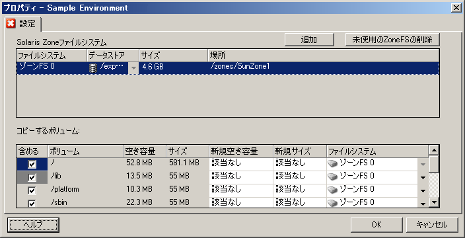Image resolution: width=465 pixels, height=238 pixels.
Task: Open the datastore dropdown for ゾーンFS 0
Action: [x=133, y=68]
